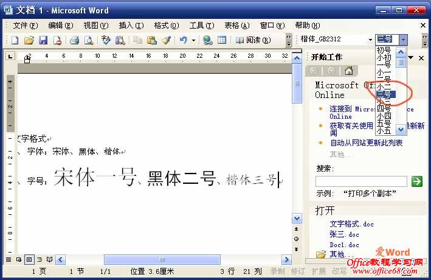This screenshot has height=280, width=431.
Task: Open the 表格(A) menu
Action: 237,26
